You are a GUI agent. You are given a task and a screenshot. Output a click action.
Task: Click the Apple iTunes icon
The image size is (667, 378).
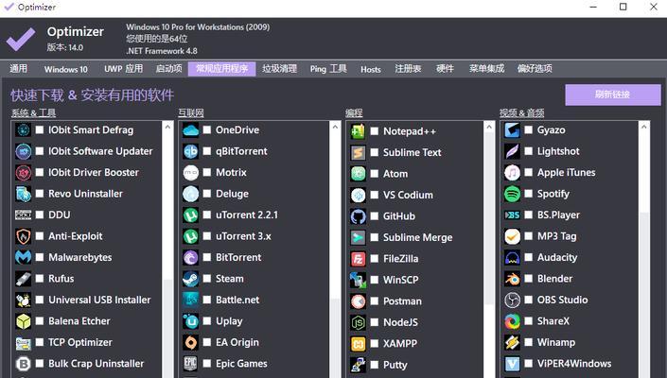point(512,172)
